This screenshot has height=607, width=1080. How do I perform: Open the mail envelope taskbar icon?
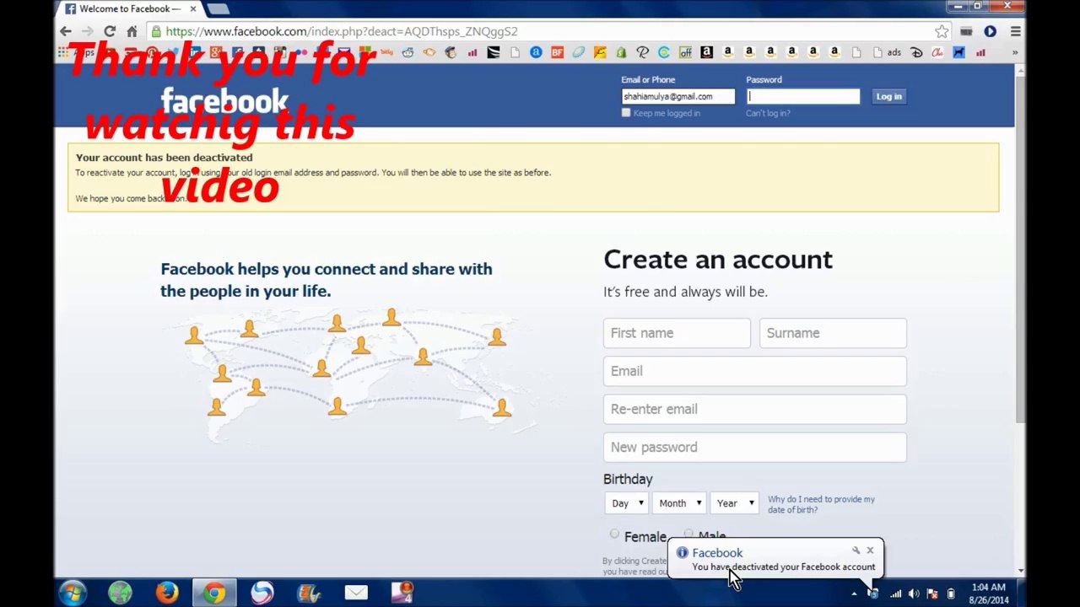[356, 593]
